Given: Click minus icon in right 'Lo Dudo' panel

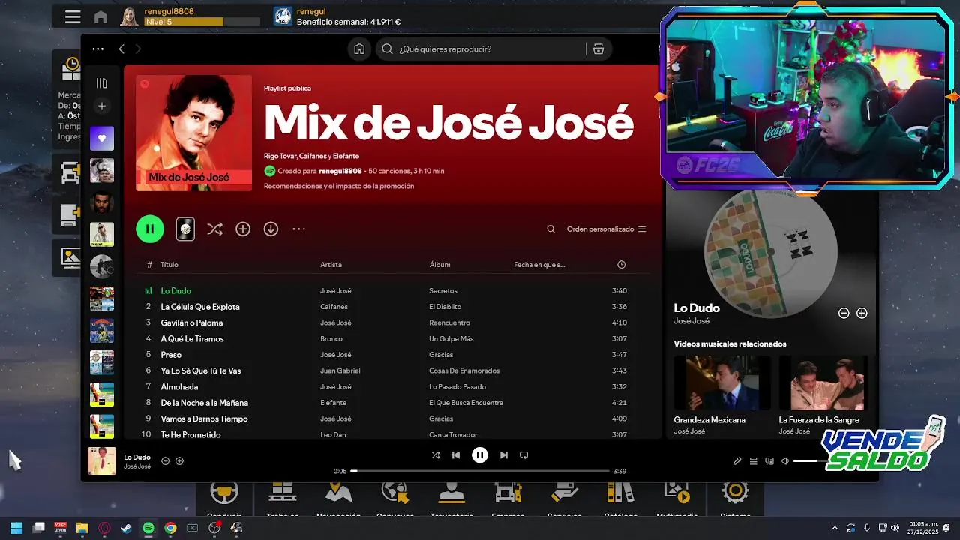Looking at the screenshot, I should point(844,313).
